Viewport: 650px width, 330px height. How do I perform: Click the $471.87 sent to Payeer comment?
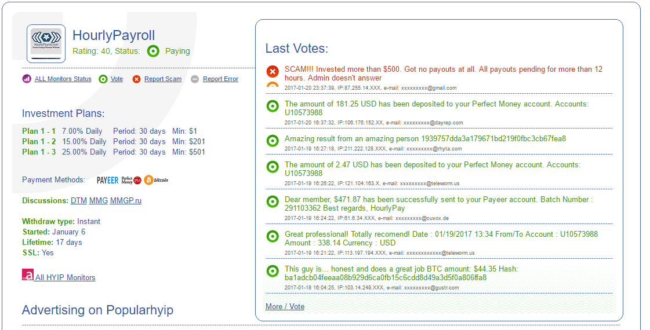point(438,204)
